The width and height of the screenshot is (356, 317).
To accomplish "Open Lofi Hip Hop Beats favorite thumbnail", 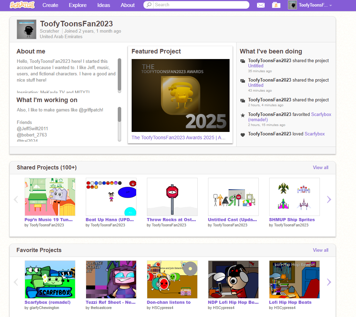I will (295, 280).
